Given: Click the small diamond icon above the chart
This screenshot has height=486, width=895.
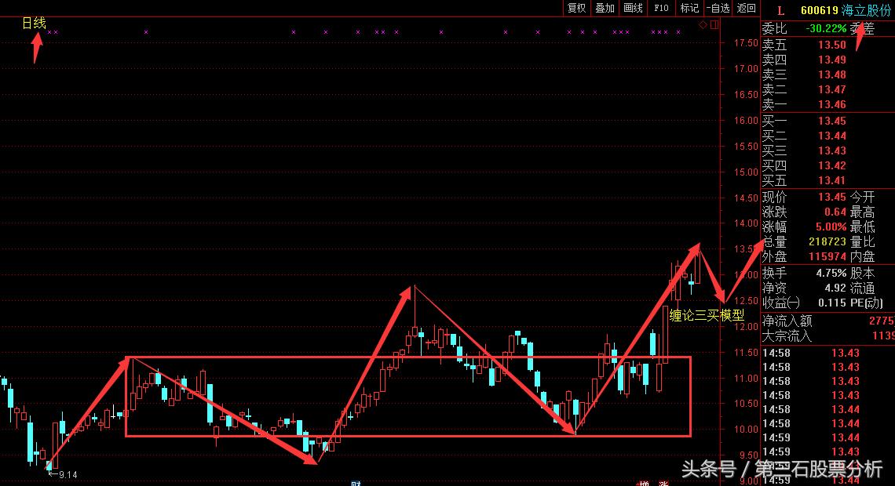Looking at the screenshot, I should click(x=703, y=24).
